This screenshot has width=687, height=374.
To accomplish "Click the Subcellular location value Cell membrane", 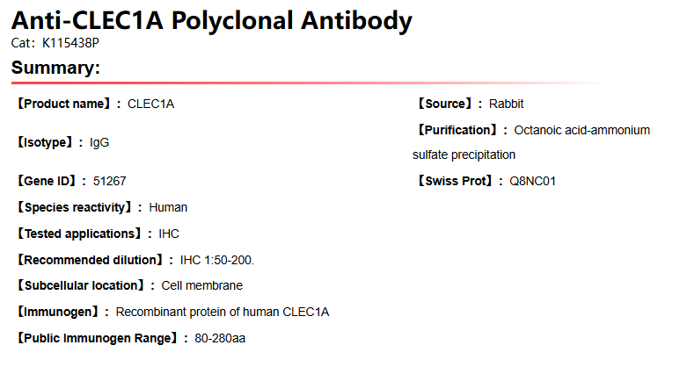I will (x=201, y=285).
